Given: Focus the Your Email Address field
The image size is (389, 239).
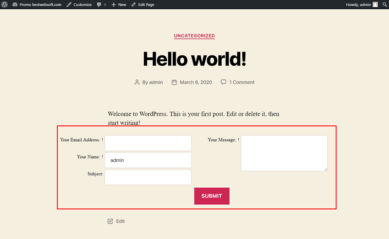Looking at the screenshot, I should tap(148, 143).
